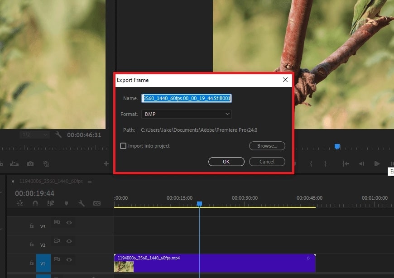
Task: Select the frame Name input field
Action: click(x=187, y=98)
